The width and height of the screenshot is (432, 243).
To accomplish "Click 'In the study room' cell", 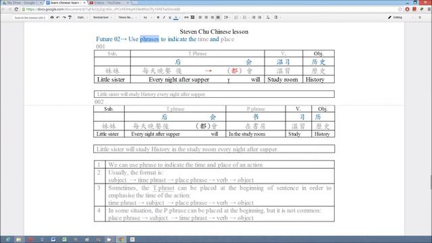I will coord(255,134).
